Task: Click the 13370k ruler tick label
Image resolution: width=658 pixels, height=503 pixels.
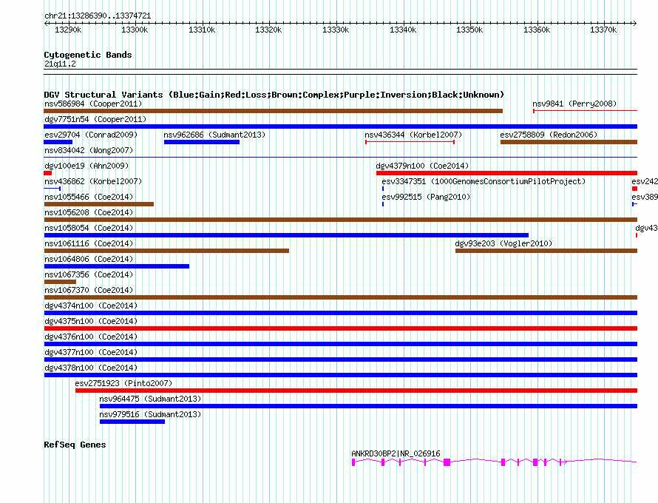Action: coord(603,30)
